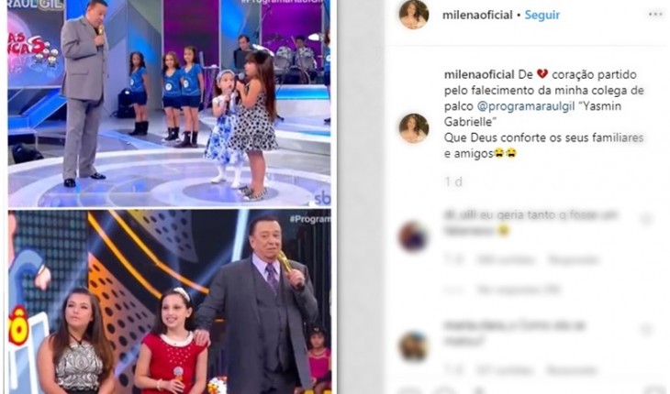The width and height of the screenshot is (670, 394).
Task: Open the three-dot more options menu
Action: pos(655,15)
